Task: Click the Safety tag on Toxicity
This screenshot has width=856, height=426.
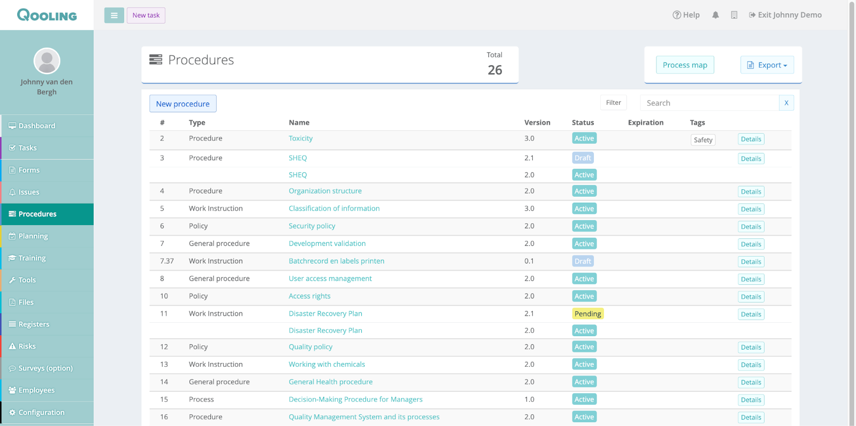Action: point(703,140)
